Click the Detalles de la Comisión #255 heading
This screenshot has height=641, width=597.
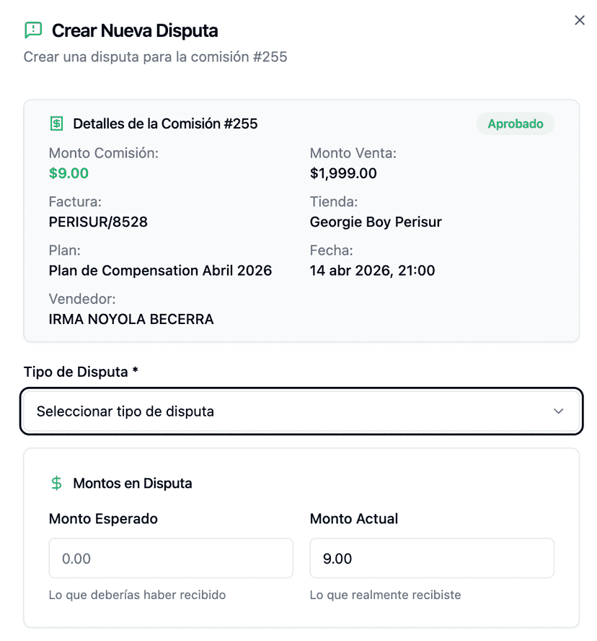click(165, 123)
